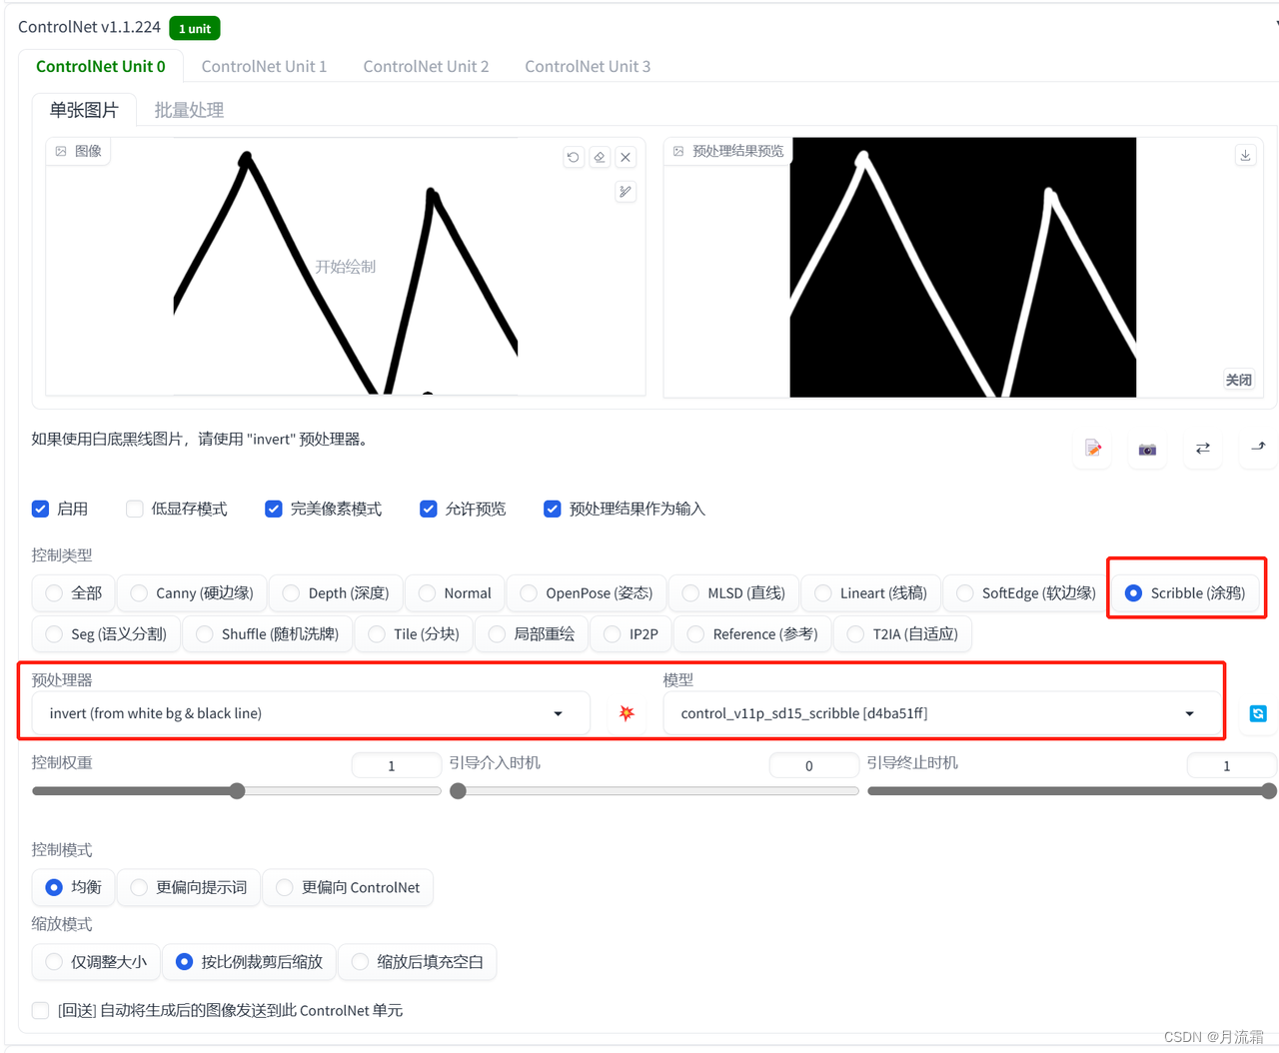The height and width of the screenshot is (1053, 1279).
Task: Enable the 低显存模式 checkbox
Action: (135, 509)
